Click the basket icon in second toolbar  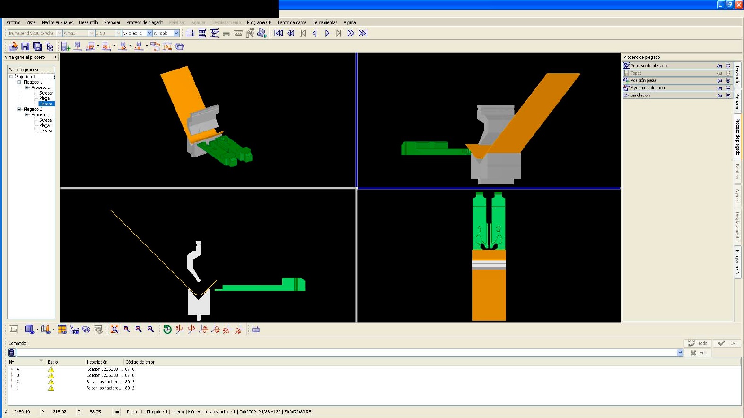[x=179, y=46]
